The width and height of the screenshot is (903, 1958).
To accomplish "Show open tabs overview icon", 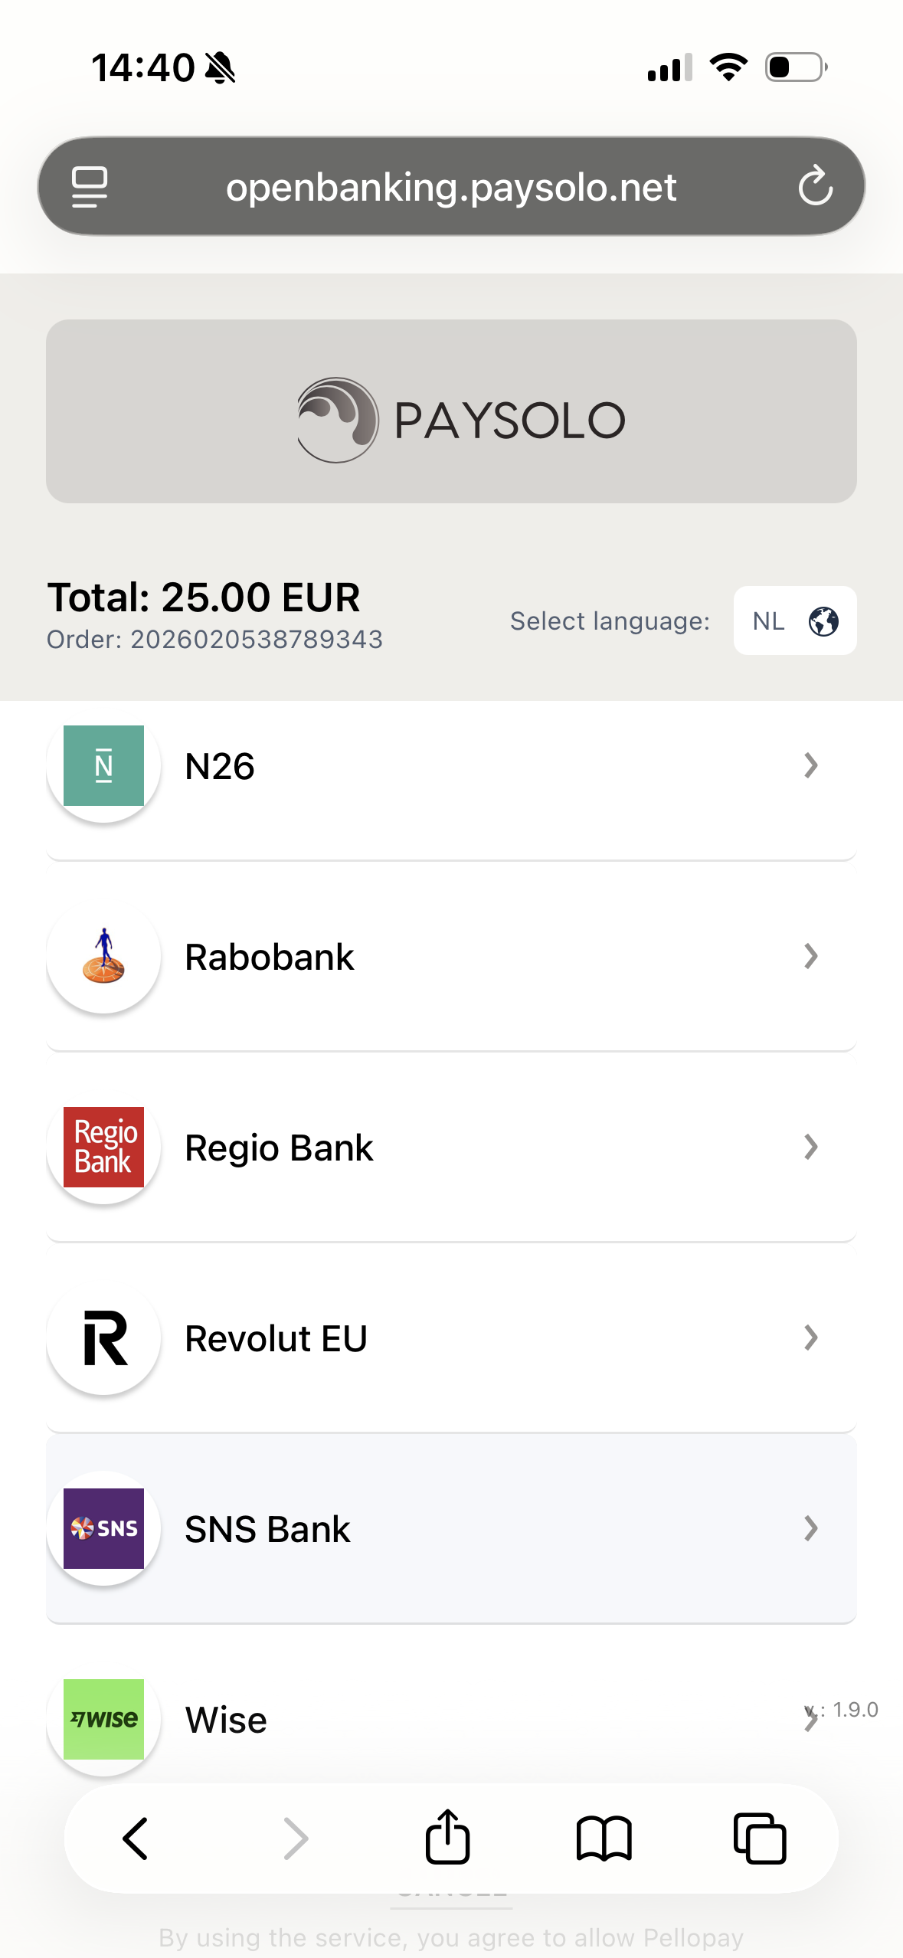I will (x=760, y=1838).
